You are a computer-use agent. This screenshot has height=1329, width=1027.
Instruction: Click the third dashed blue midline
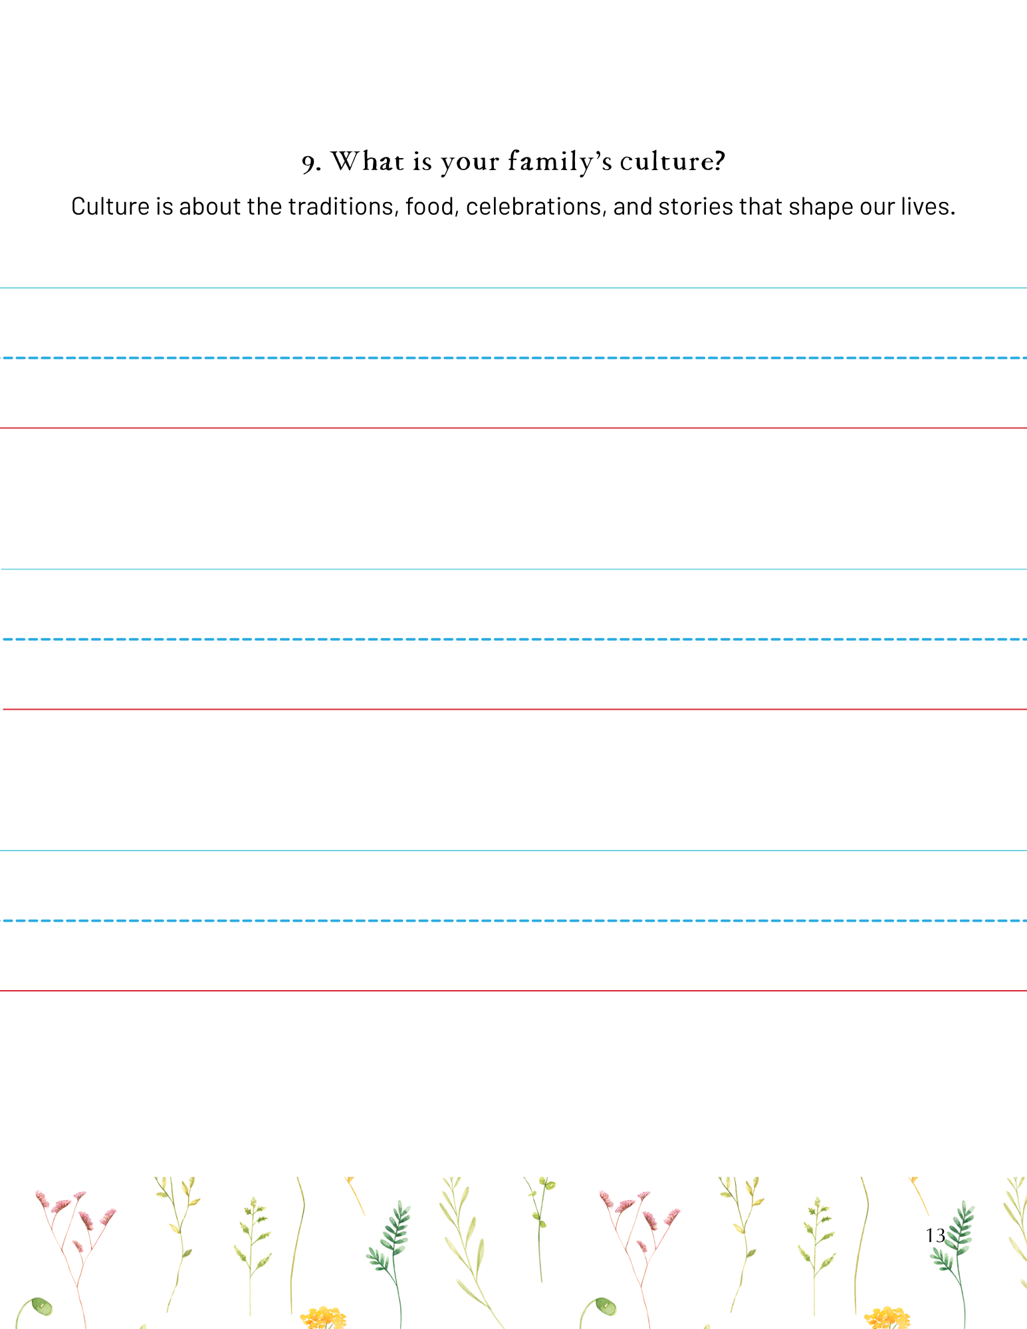pos(513,920)
